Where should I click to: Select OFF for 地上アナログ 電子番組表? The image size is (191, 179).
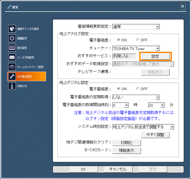pyautogui.click(x=138, y=40)
